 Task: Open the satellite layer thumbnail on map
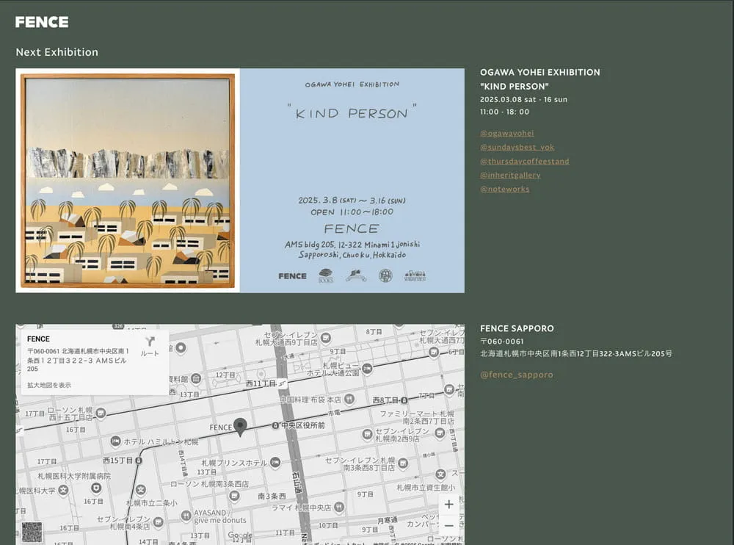[31, 532]
